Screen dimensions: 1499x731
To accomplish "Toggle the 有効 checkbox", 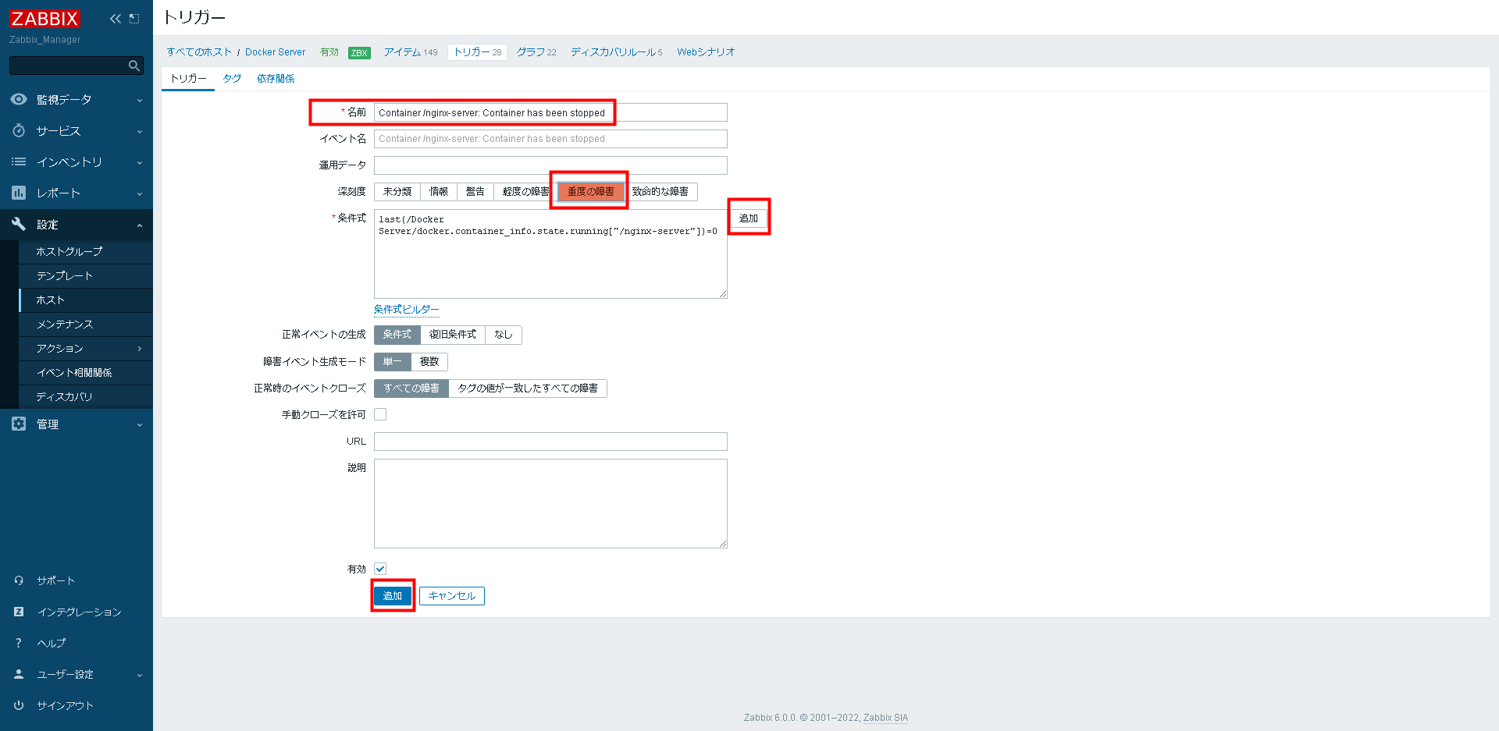I will pos(380,569).
